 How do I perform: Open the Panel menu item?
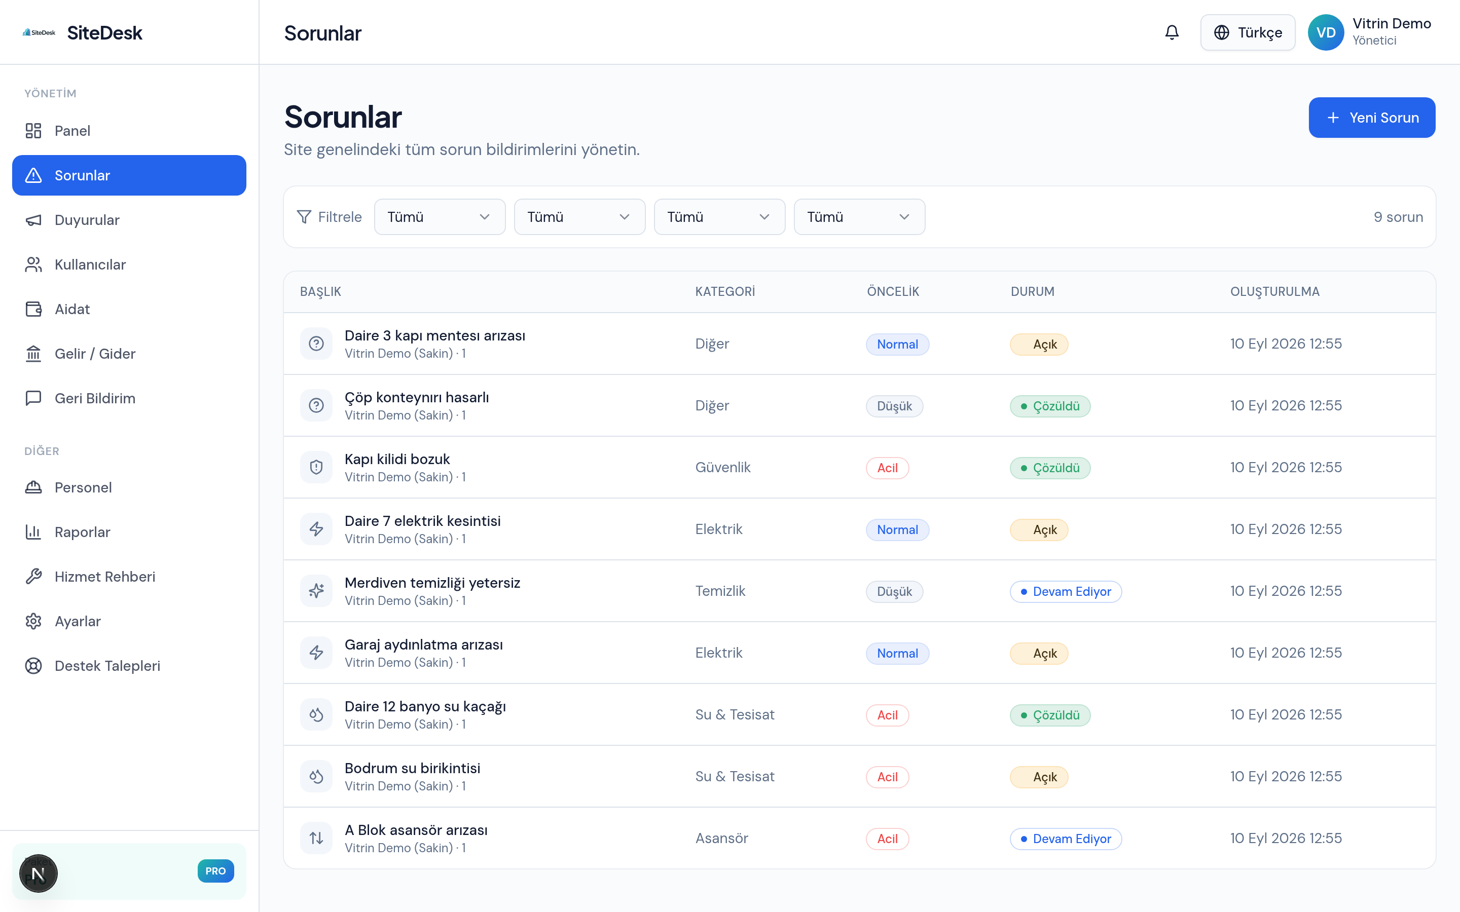[x=129, y=131]
